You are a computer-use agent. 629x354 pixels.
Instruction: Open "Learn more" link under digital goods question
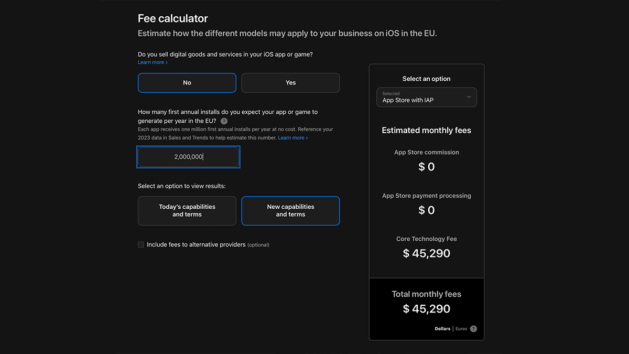click(x=153, y=62)
